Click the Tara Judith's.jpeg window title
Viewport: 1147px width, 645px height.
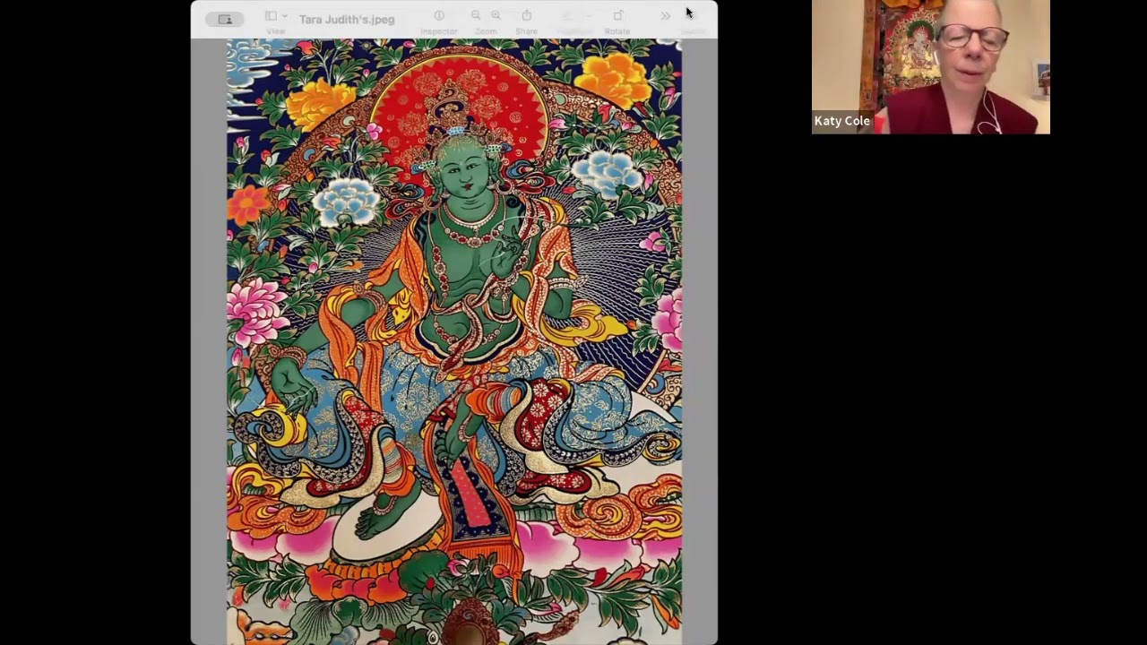point(347,19)
